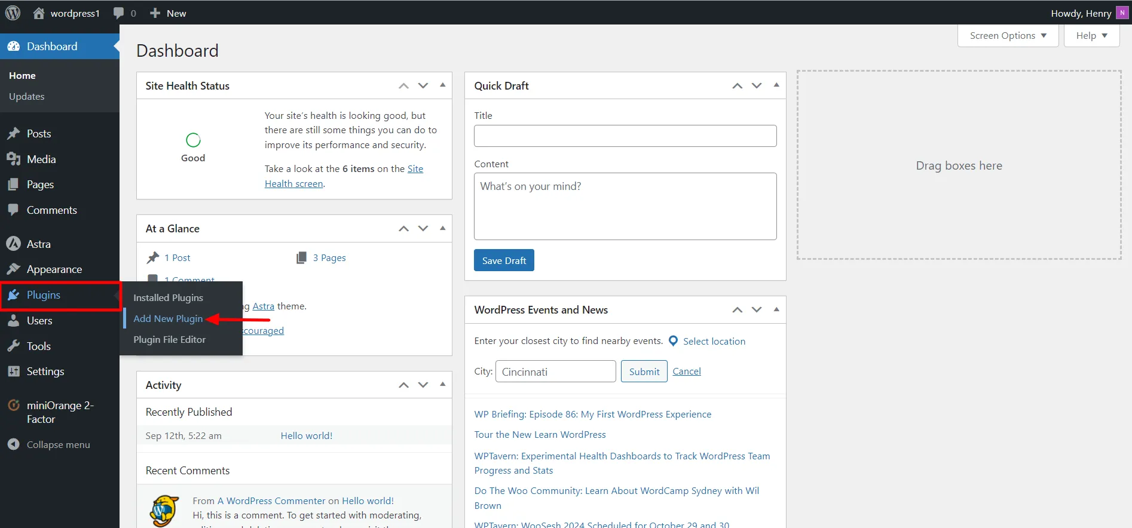Click the City field showing Cincinnati

point(555,372)
